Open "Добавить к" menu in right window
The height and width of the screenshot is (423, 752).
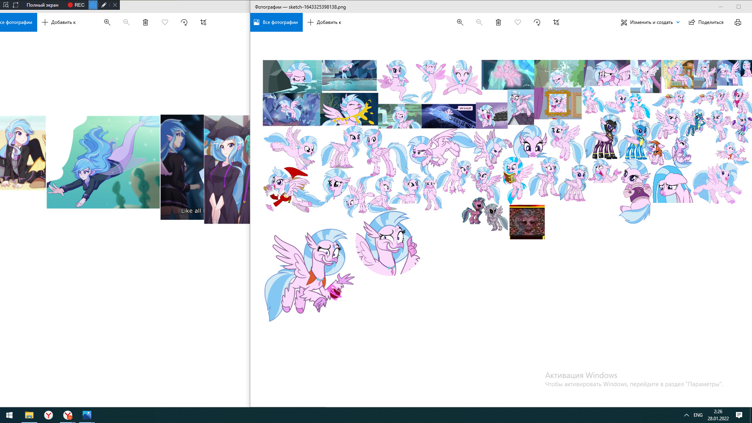coord(324,22)
